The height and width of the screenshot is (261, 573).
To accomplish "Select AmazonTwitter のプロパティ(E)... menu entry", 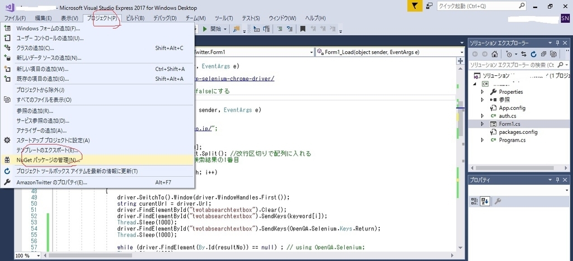I will (97, 182).
